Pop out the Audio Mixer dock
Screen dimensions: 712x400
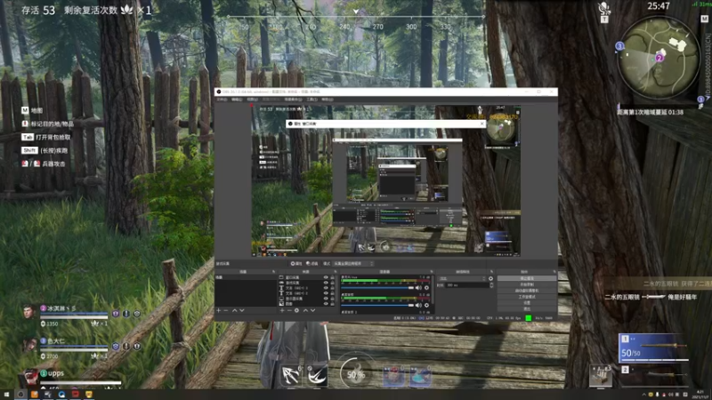(432, 272)
